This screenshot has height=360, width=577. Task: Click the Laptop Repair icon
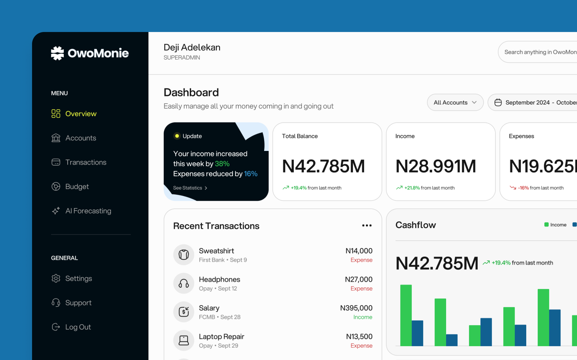184,340
